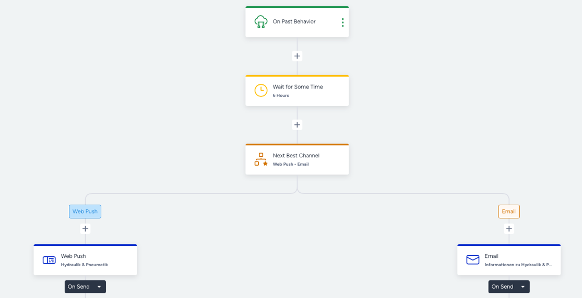582x298 pixels.
Task: Select the blue Web Push branch tag
Action: 85,212
